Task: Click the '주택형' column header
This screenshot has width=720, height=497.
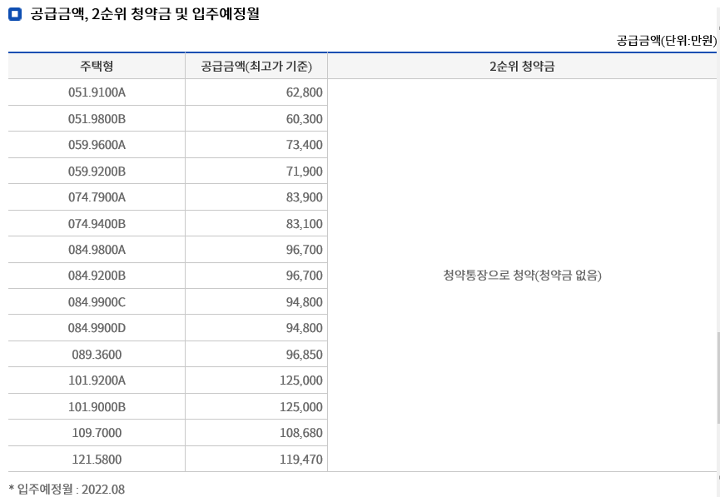Action: tap(97, 66)
